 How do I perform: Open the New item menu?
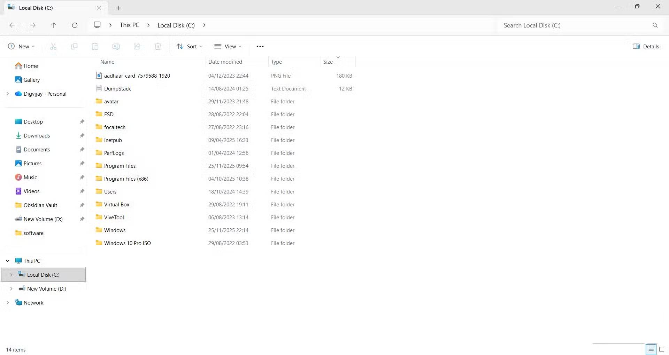point(21,46)
